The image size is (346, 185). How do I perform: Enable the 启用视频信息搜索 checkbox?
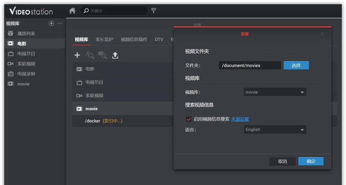click(x=188, y=119)
